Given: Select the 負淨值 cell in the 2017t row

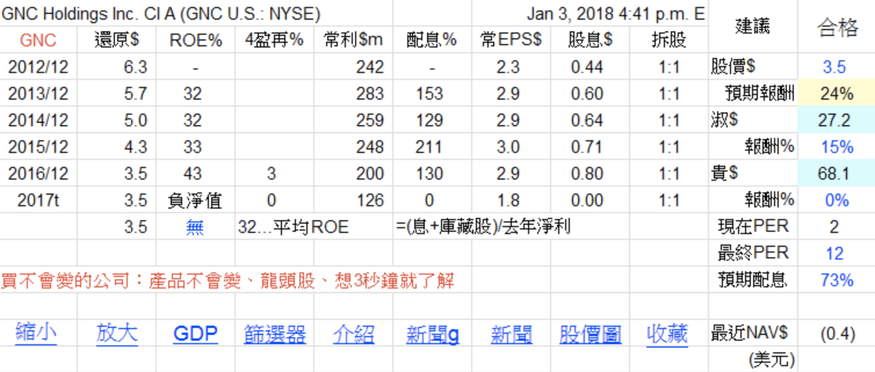Looking at the screenshot, I should coord(196,200).
